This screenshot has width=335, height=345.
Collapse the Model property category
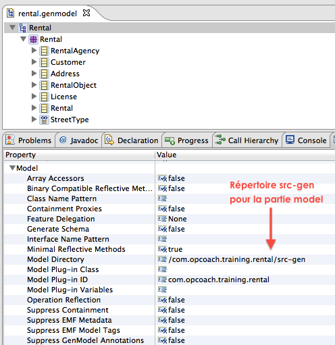tap(12, 168)
